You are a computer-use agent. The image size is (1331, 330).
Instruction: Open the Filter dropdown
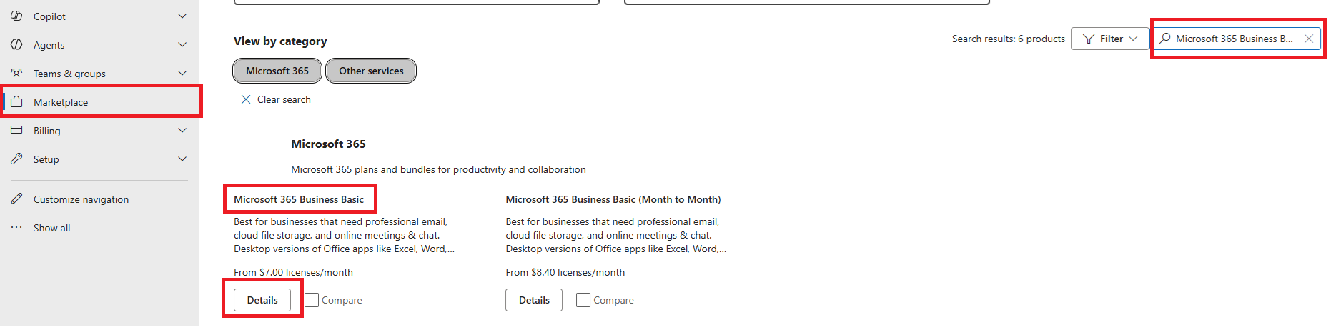click(1109, 39)
